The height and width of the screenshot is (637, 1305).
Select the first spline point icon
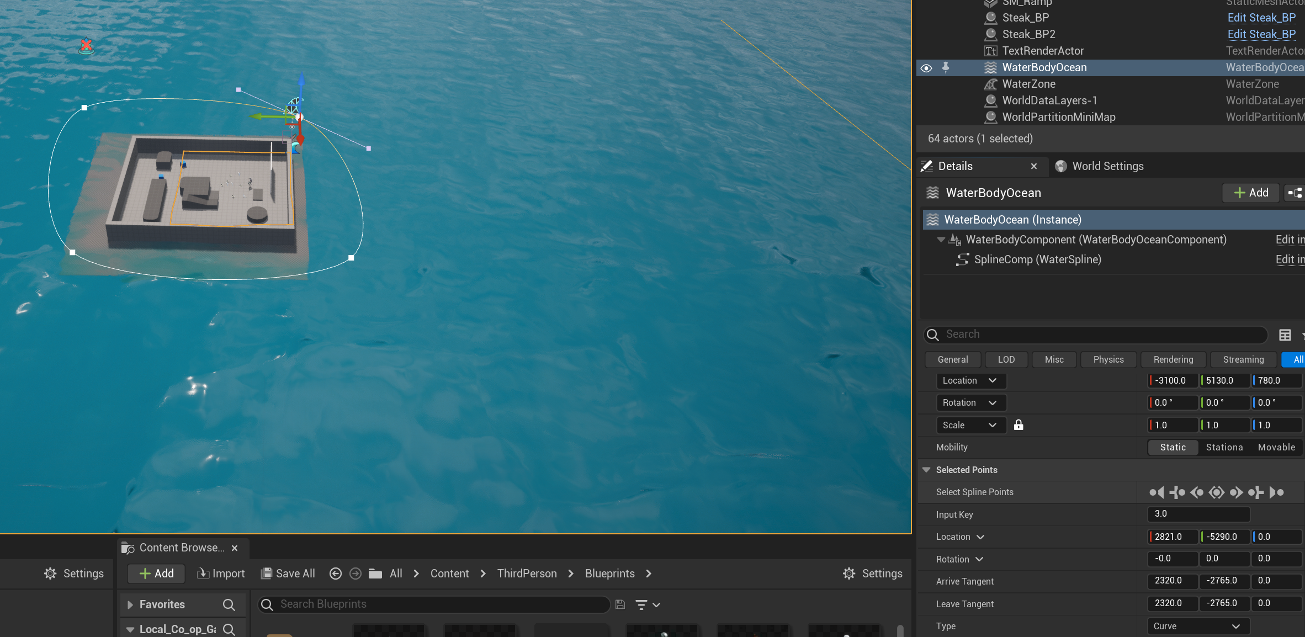coord(1156,492)
